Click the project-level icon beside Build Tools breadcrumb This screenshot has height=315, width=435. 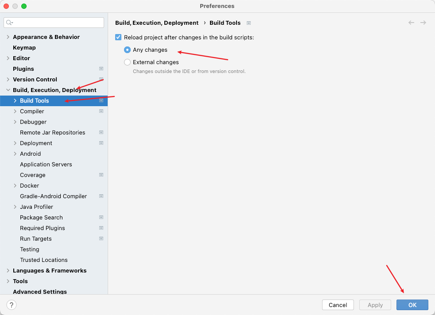(x=249, y=23)
